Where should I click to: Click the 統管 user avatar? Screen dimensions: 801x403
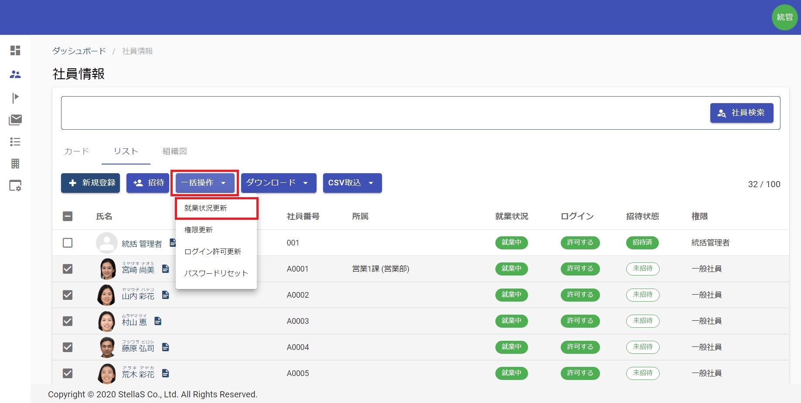coord(784,17)
